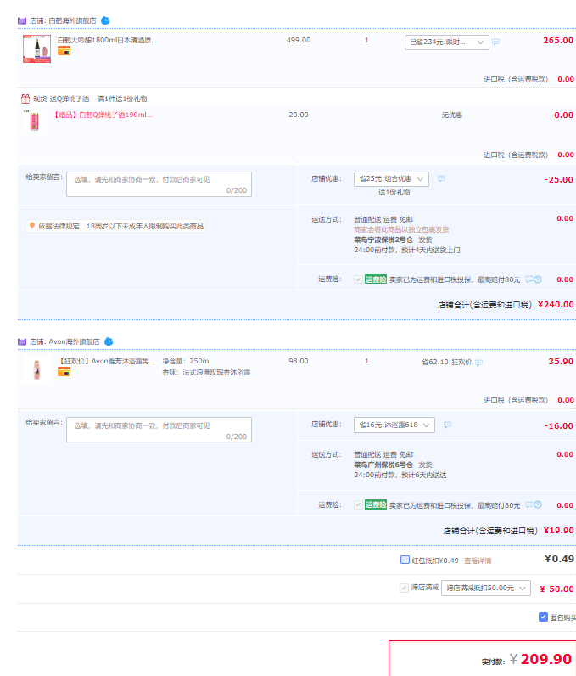Click 运费险 green badge in Avon store section
This screenshot has height=676, width=576.
tap(376, 504)
